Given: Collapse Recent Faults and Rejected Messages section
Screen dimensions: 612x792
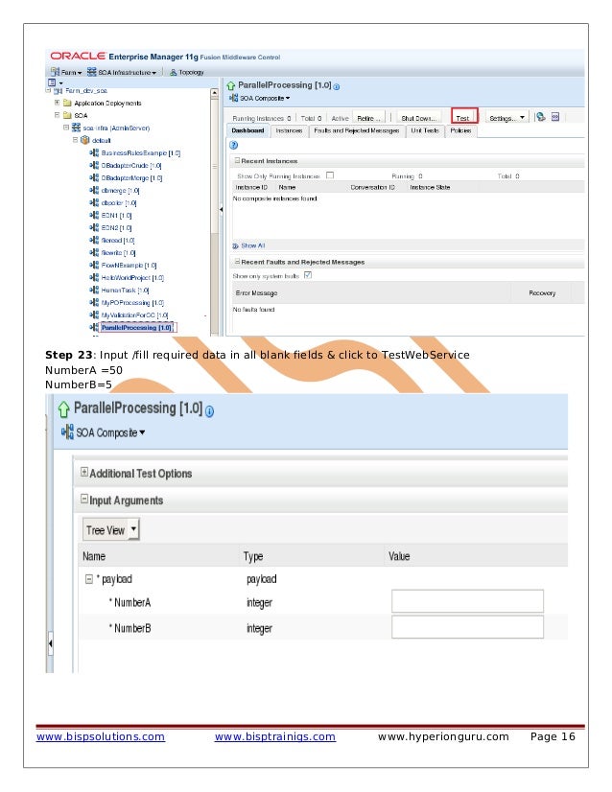Looking at the screenshot, I should pyautogui.click(x=237, y=262).
